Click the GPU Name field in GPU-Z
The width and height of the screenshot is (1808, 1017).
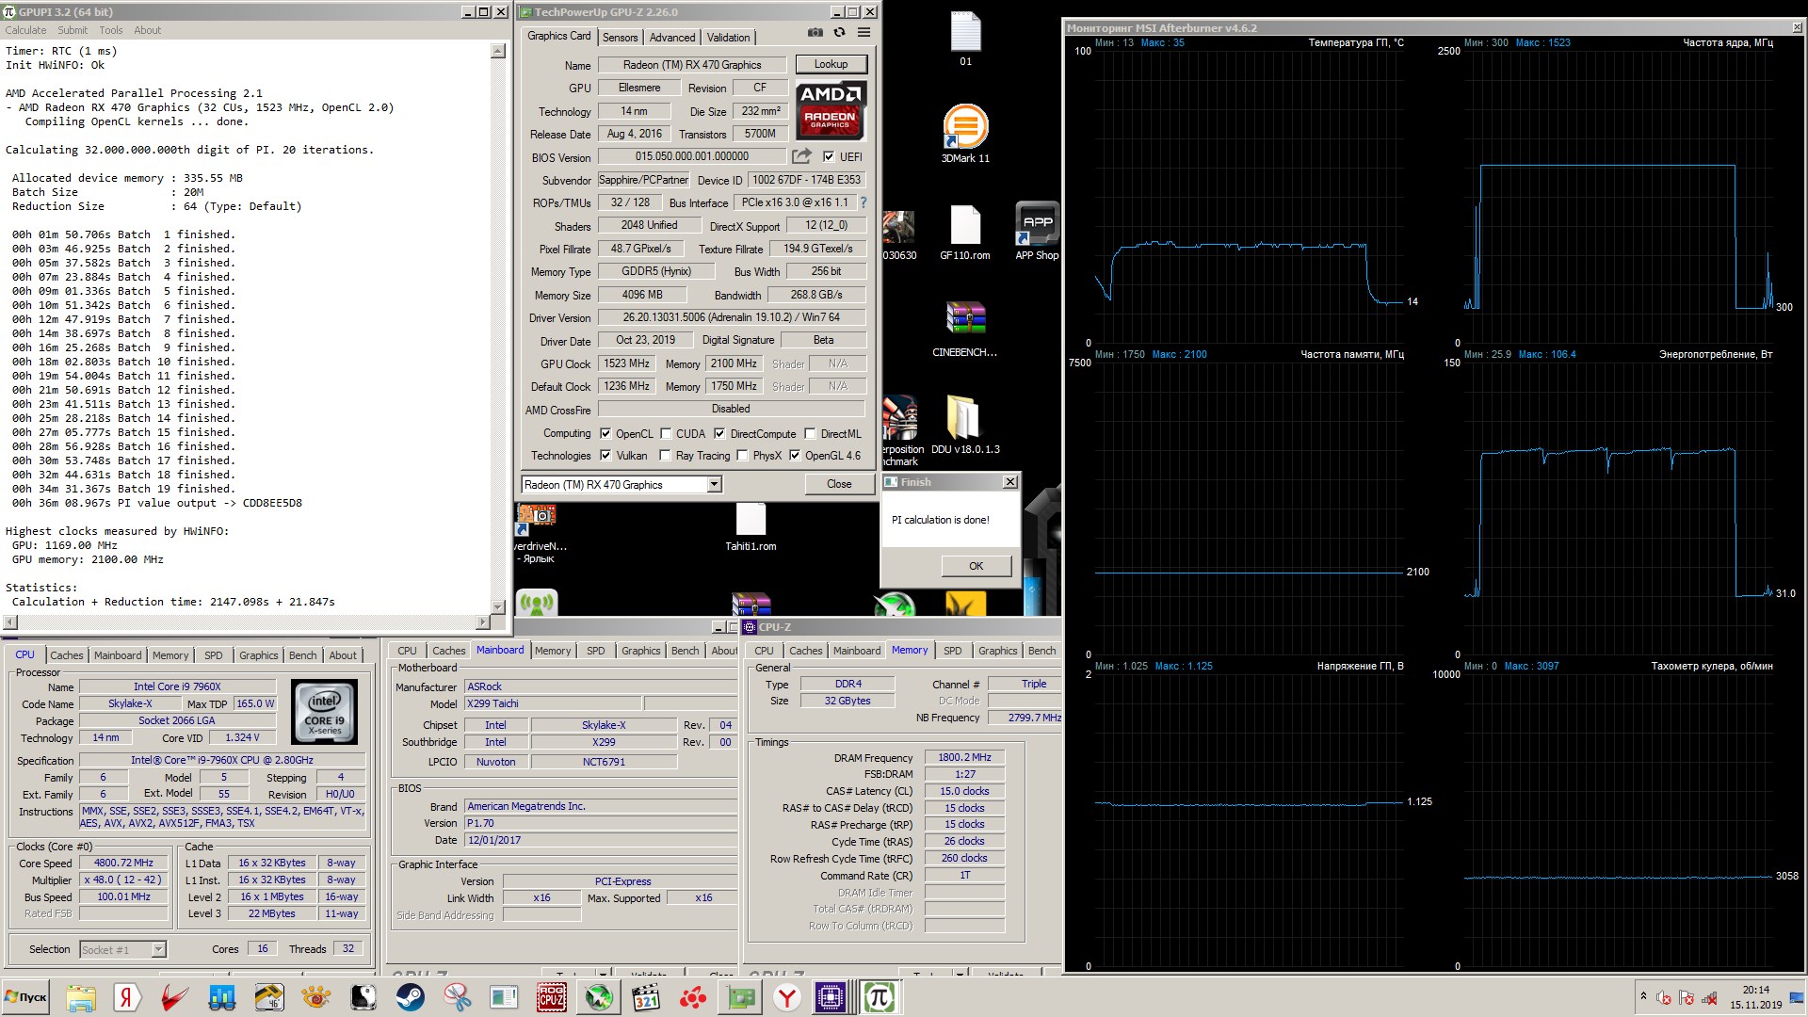point(692,65)
